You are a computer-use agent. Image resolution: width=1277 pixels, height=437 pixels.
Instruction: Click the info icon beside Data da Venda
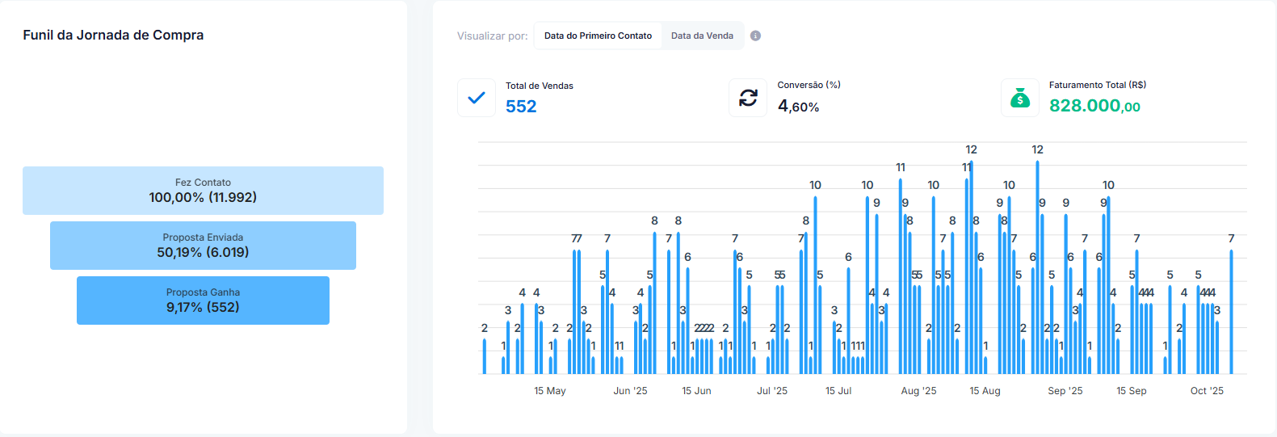(x=755, y=36)
